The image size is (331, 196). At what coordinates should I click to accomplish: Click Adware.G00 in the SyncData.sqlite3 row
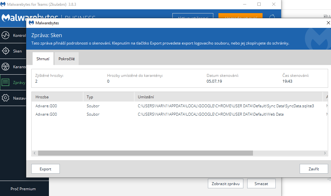point(46,106)
